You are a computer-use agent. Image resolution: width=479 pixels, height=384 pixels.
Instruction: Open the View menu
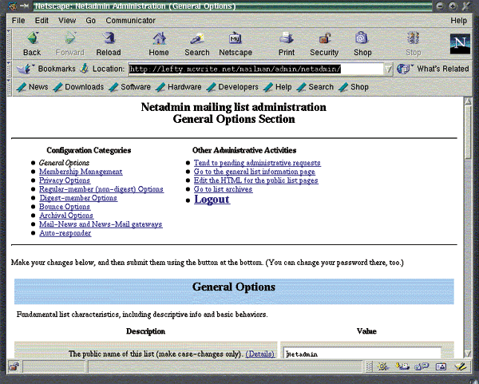tap(67, 20)
